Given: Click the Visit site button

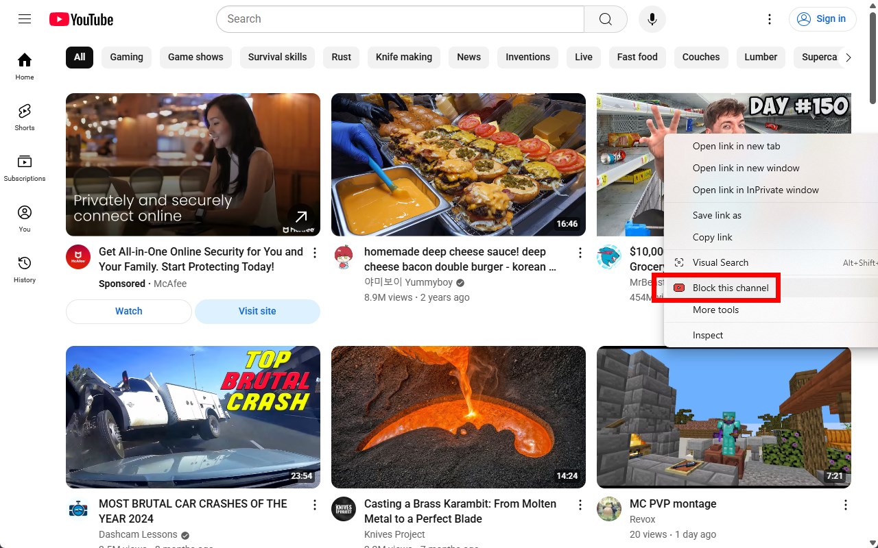Looking at the screenshot, I should tap(257, 311).
